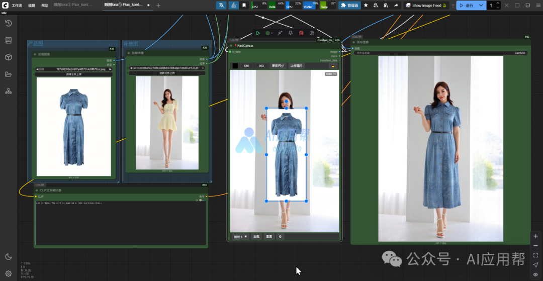
Task: Open the model library cube icon
Action: [x=8, y=57]
